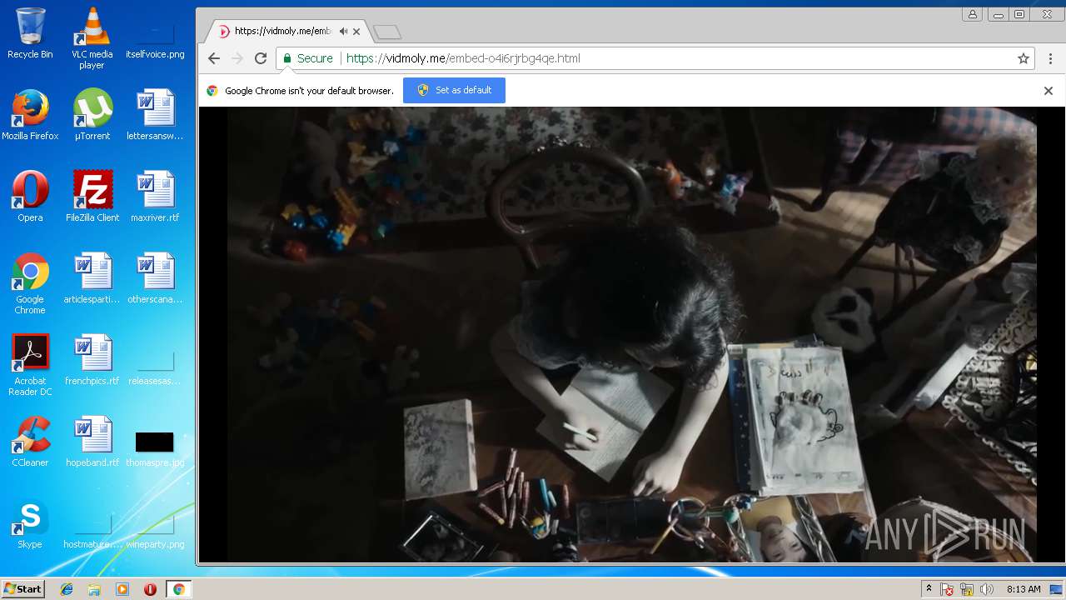Viewport: 1066px width, 600px height.
Task: Select the articlesparti... document on desktop
Action: (92, 278)
